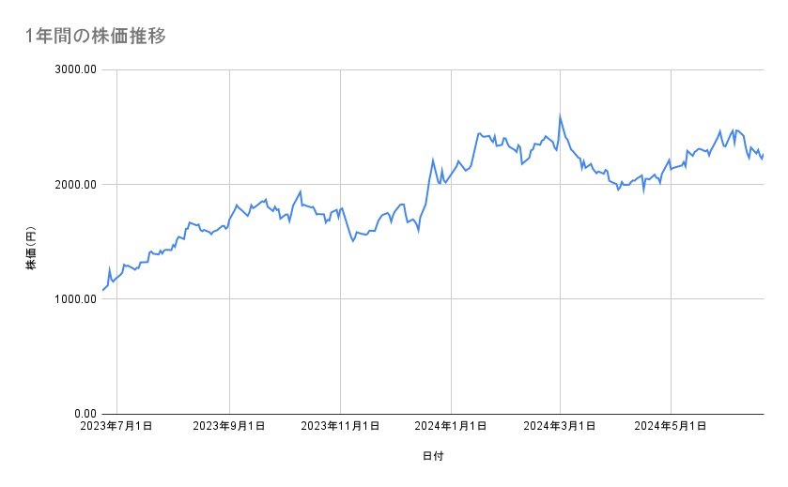Screen dimensions: 788x487
Task: Select the 2023年9月1日 date label
Action: [x=229, y=427]
